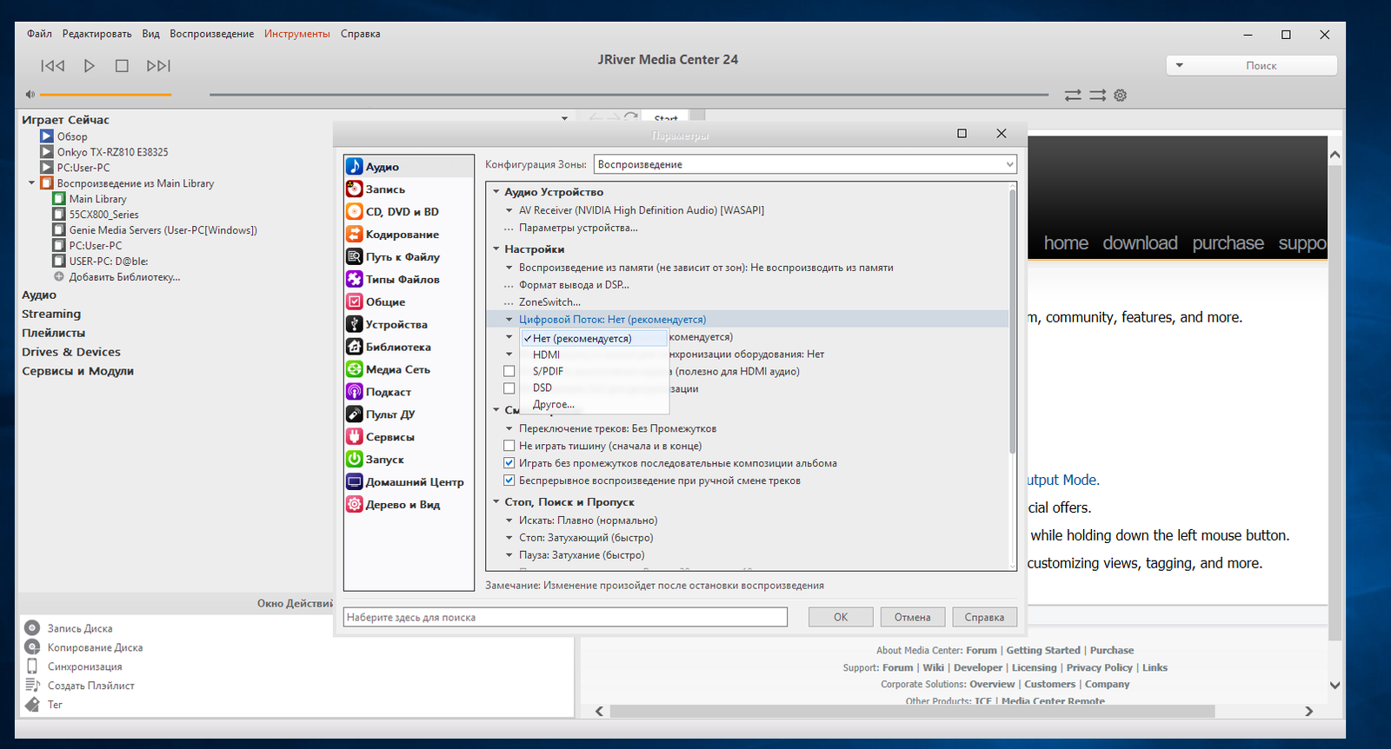Open the CD, DVD и BD category
1391x749 pixels.
pos(408,212)
